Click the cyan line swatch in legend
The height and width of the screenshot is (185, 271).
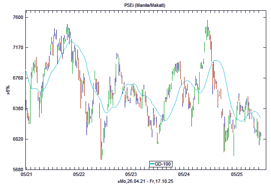click(x=152, y=164)
